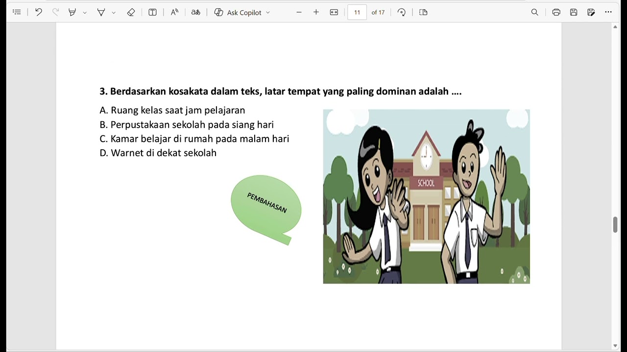Click answer 'D. Warnet di dekat sekolah'
The image size is (627, 352).
coord(158,153)
